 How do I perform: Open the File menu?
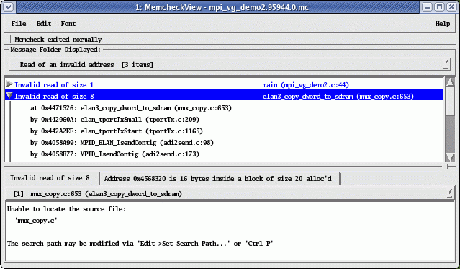19,24
